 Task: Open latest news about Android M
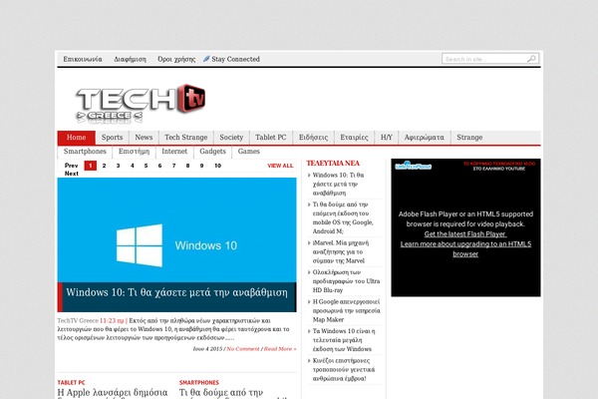tap(343, 217)
